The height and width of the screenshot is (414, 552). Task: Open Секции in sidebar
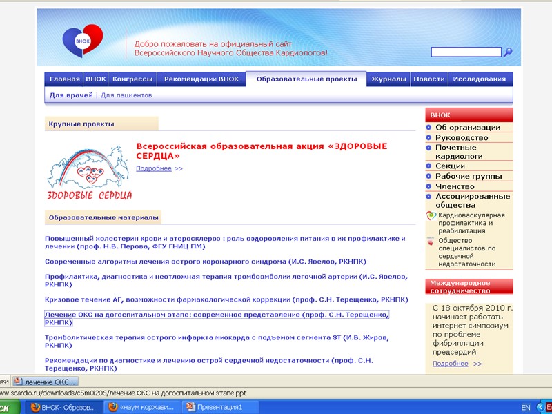[450, 166]
